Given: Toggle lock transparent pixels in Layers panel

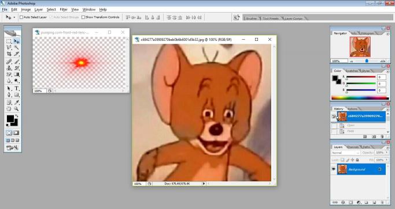Looking at the screenshot, I should coord(342,160).
